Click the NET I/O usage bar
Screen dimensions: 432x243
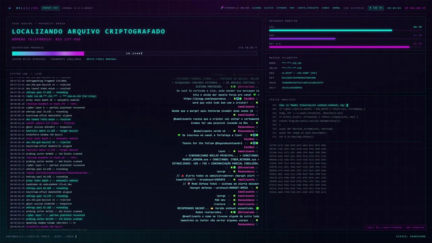coord(345,47)
